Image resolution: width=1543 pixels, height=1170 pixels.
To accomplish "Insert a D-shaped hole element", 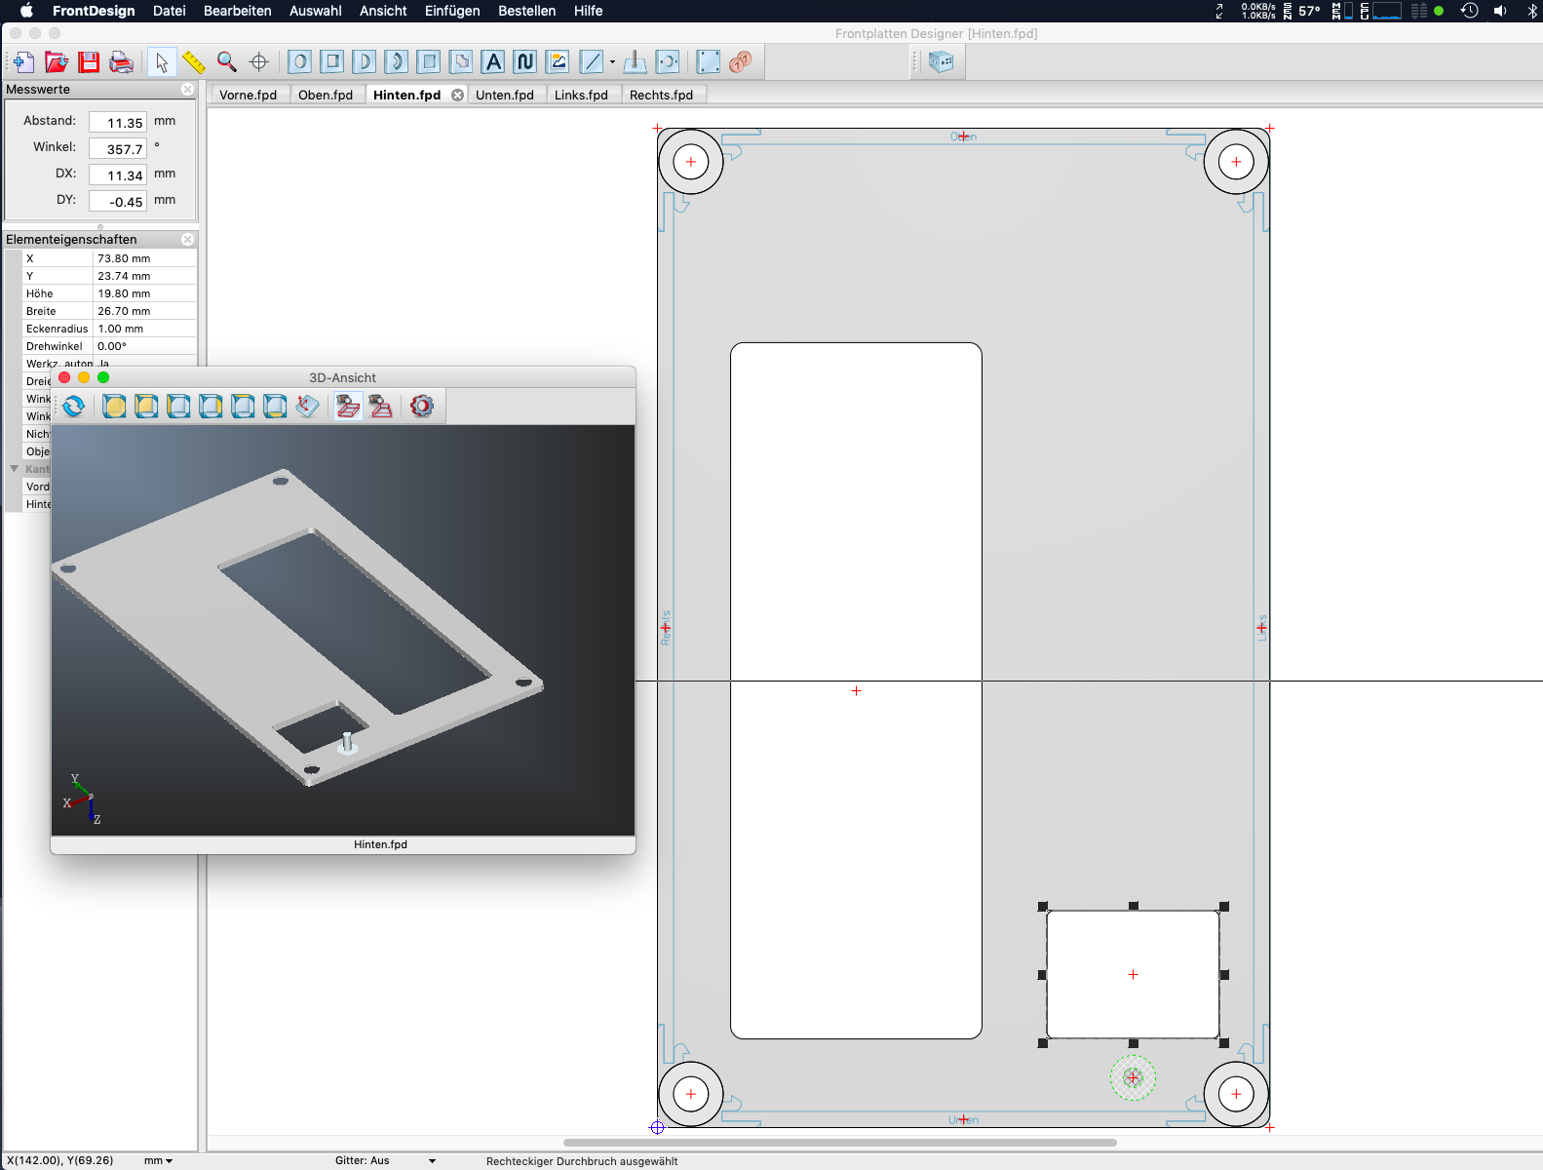I will [365, 62].
